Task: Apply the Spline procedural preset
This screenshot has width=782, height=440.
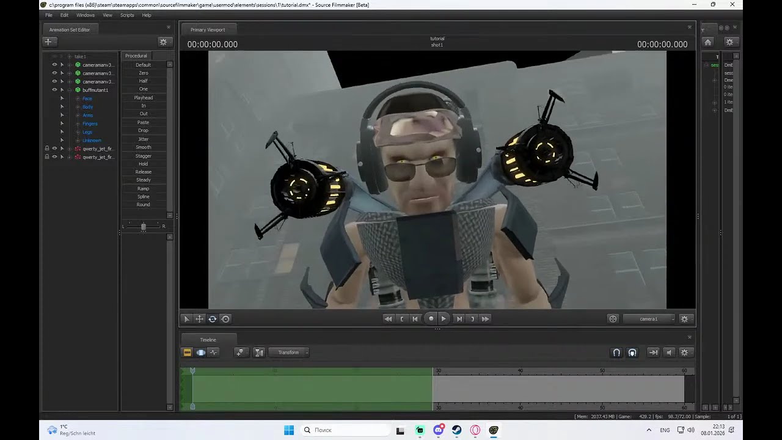Action: click(144, 197)
